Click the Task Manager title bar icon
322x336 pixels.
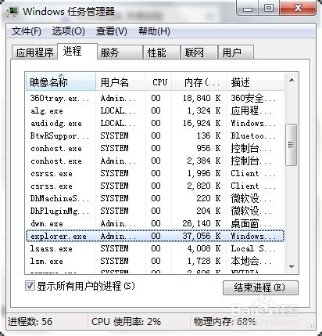[x=13, y=12]
